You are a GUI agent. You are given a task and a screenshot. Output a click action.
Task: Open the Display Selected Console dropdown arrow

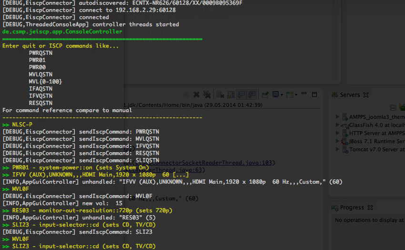tap(282, 95)
